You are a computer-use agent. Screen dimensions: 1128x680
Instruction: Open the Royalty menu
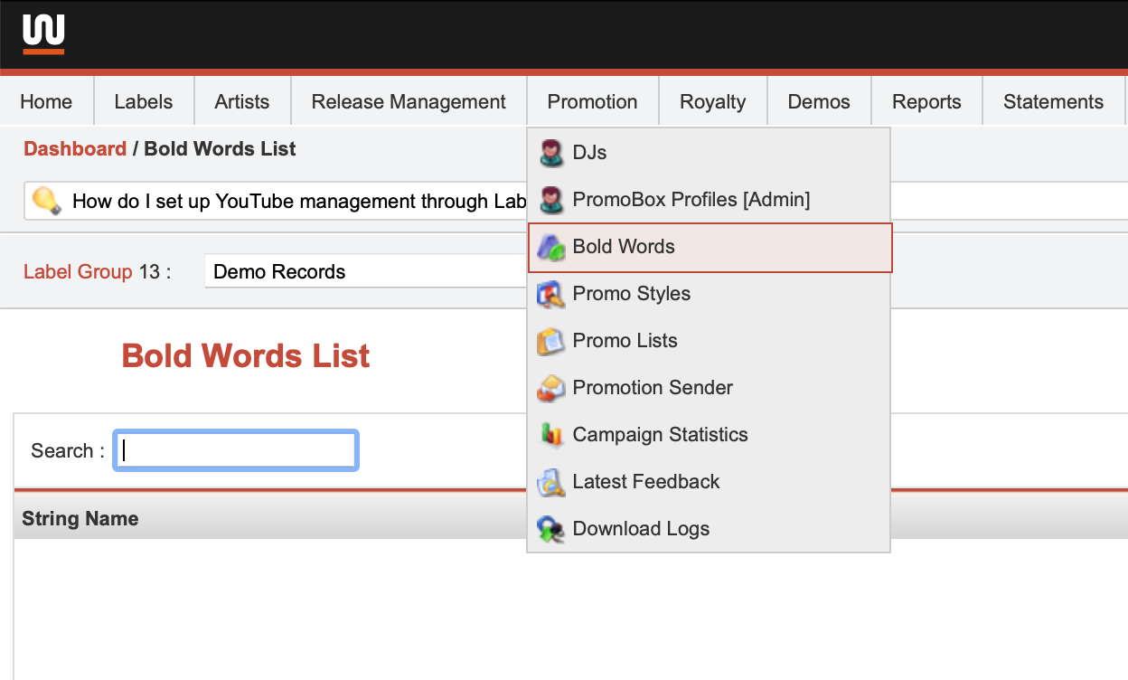click(x=712, y=102)
